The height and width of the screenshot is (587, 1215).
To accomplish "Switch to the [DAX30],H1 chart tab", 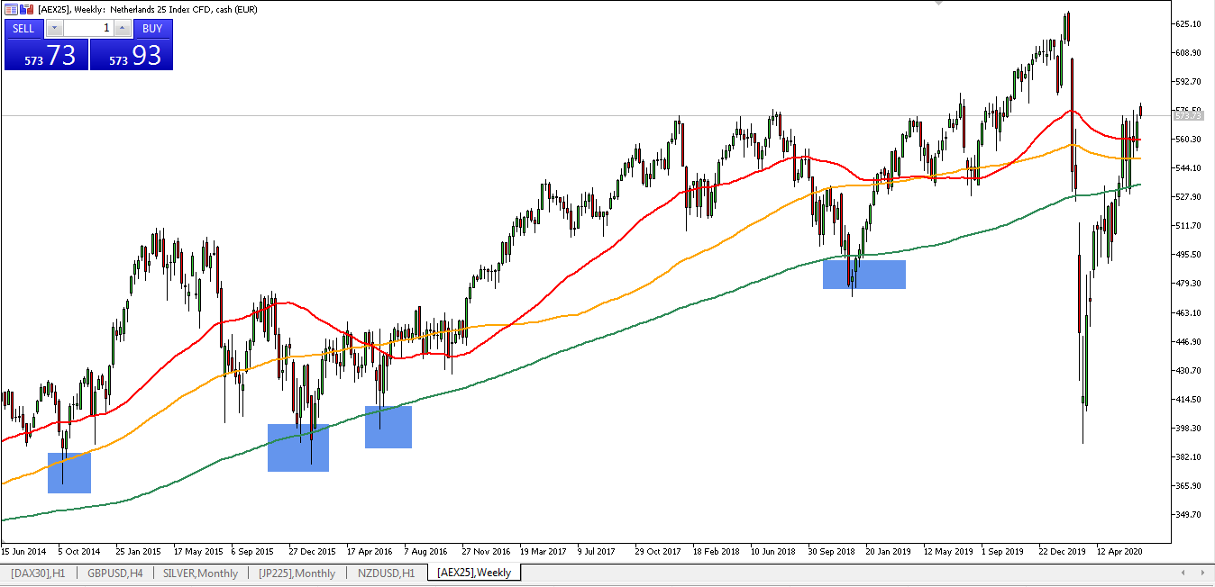I will (38, 573).
